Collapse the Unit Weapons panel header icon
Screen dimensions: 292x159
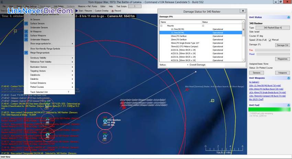tap(289, 78)
